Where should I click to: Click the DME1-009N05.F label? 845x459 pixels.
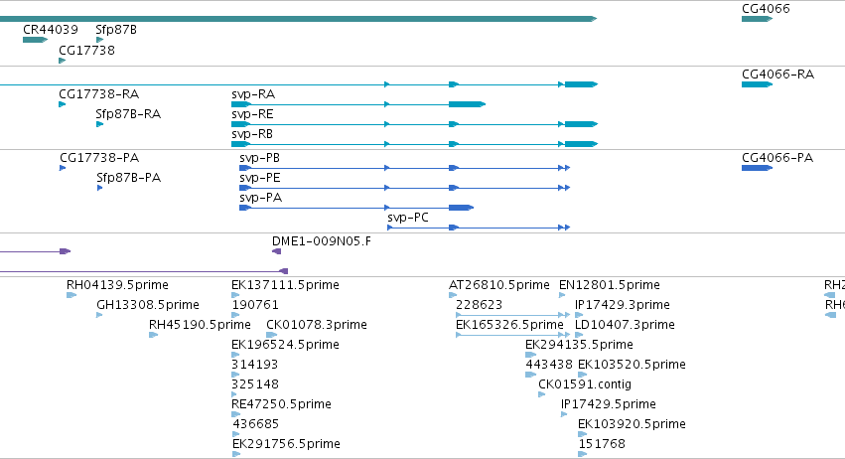(322, 241)
